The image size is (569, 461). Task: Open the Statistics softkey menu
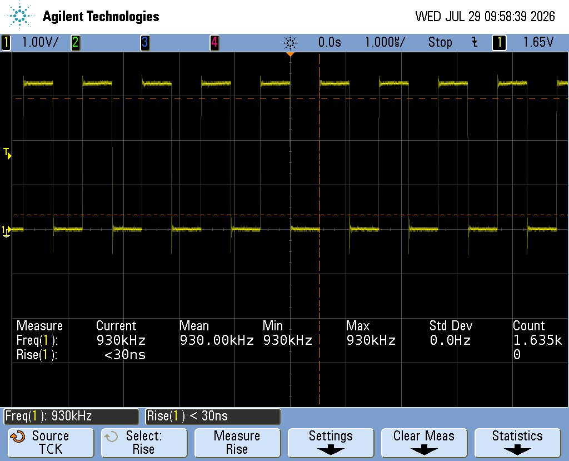tap(517, 443)
